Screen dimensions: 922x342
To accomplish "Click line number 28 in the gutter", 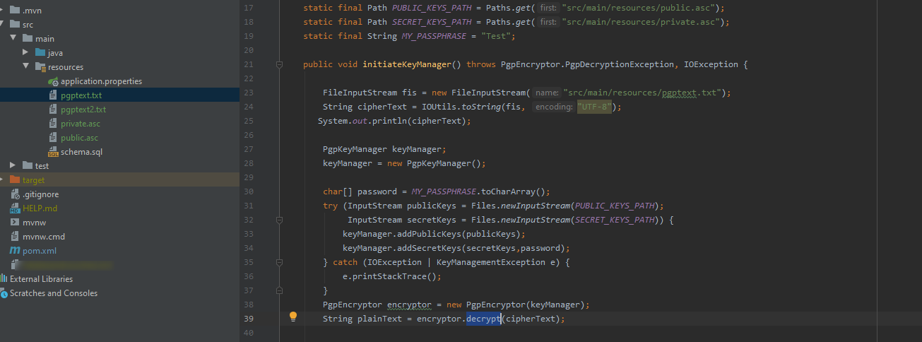I will point(247,163).
